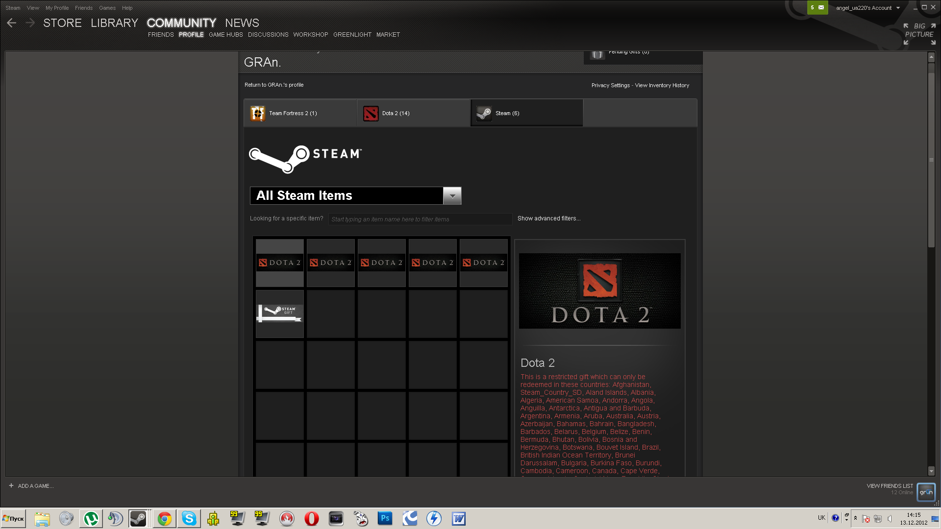The width and height of the screenshot is (941, 529).
Task: Open the View menu
Action: click(33, 8)
